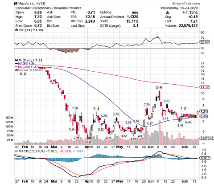Click the Low value 6.85

tap(38, 21)
